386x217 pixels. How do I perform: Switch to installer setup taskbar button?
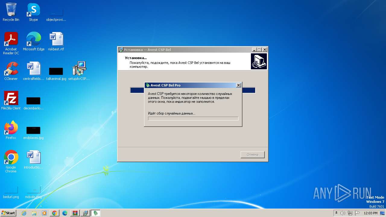coord(85,213)
